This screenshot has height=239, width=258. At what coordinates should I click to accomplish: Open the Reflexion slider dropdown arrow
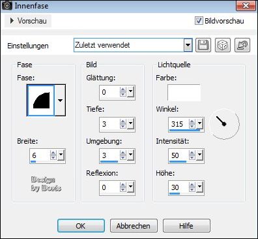click(x=130, y=187)
